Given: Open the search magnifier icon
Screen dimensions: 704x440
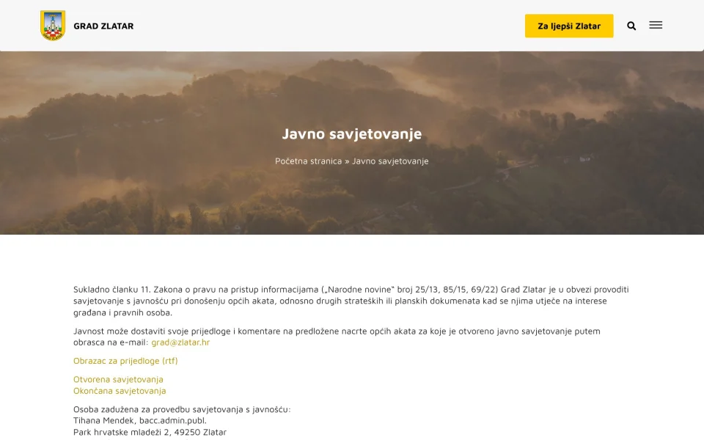Looking at the screenshot, I should (x=631, y=26).
